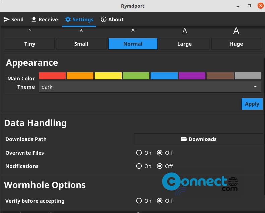
Task: Pick the green main color swatch
Action: (136, 76)
